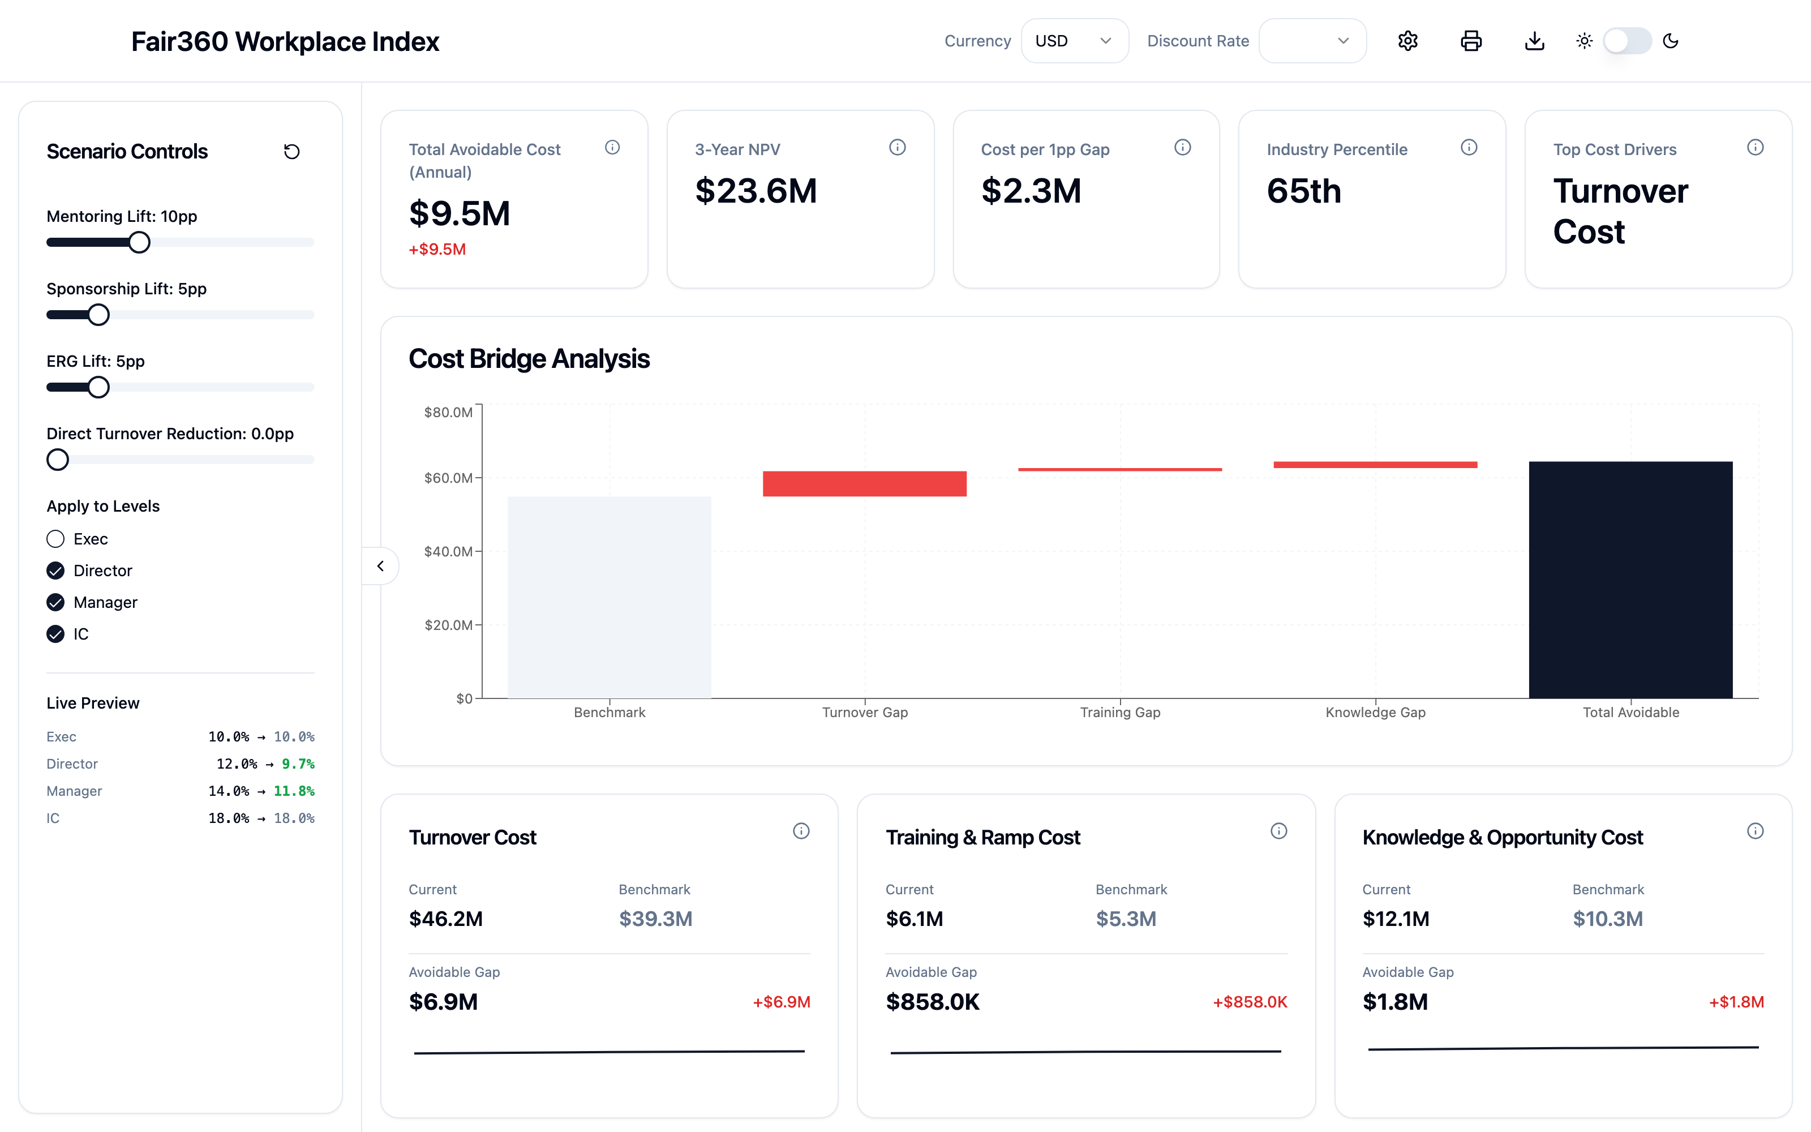
Task: Click the print icon in header
Action: click(1471, 41)
